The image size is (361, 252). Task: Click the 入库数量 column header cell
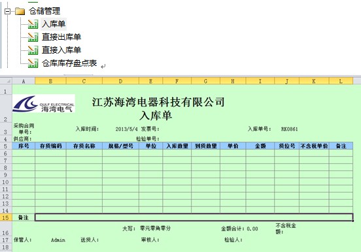tap(177, 146)
